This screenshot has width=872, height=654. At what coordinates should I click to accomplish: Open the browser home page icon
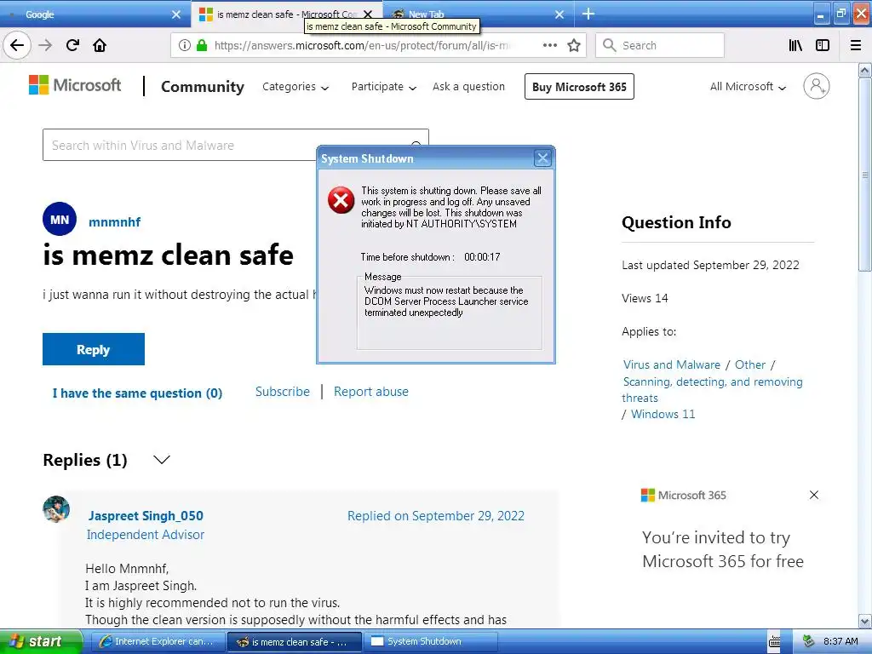[x=100, y=45]
